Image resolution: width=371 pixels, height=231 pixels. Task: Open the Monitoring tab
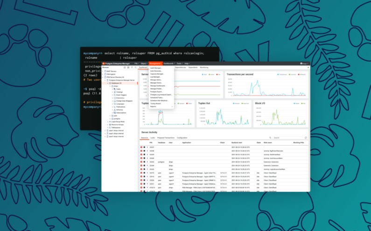(x=204, y=67)
